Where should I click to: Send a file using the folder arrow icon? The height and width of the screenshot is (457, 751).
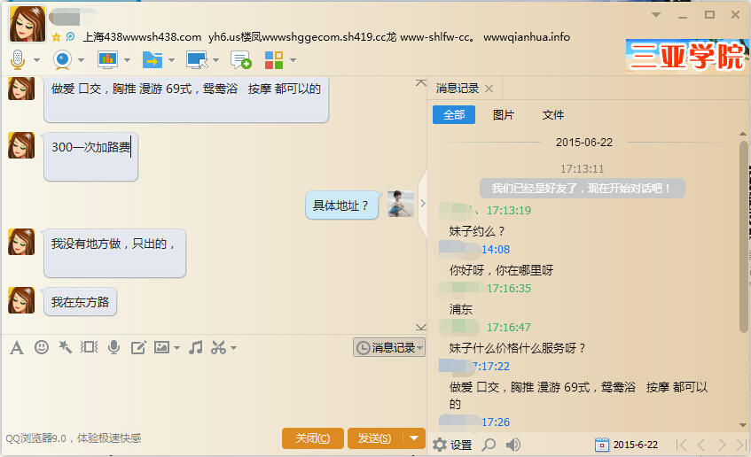[153, 60]
